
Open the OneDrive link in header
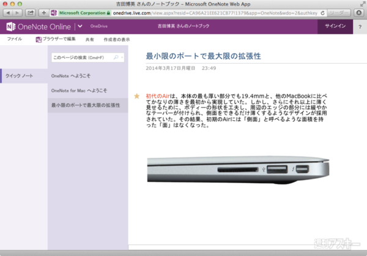click(x=99, y=26)
